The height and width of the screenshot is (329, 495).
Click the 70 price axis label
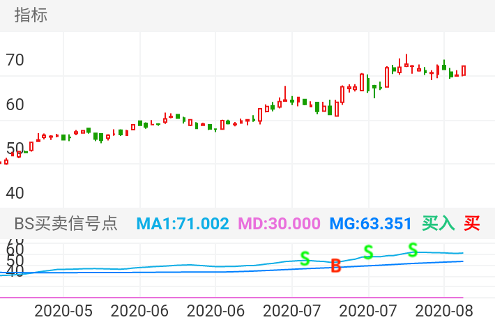tap(15, 60)
